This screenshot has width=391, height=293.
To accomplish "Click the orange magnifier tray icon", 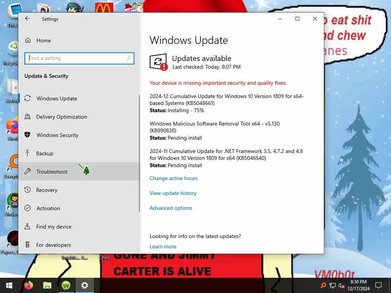I will tap(323, 285).
